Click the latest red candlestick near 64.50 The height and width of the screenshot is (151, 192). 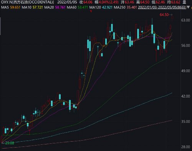tap(173, 18)
